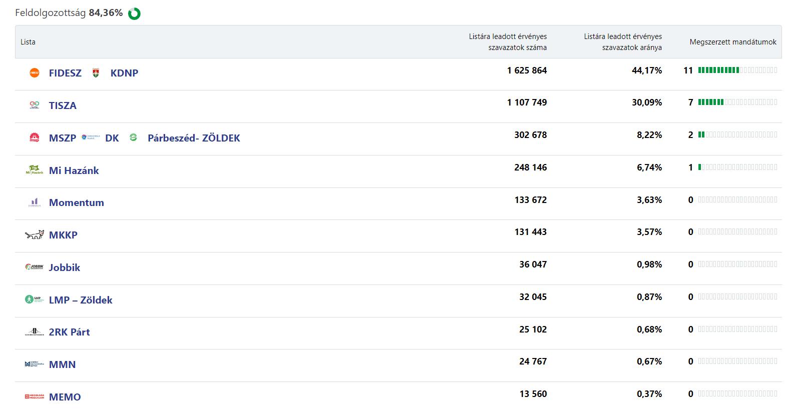Viewport: 800px width, 414px height.
Task: Open the 2RK Párt list link
Action: [70, 332]
